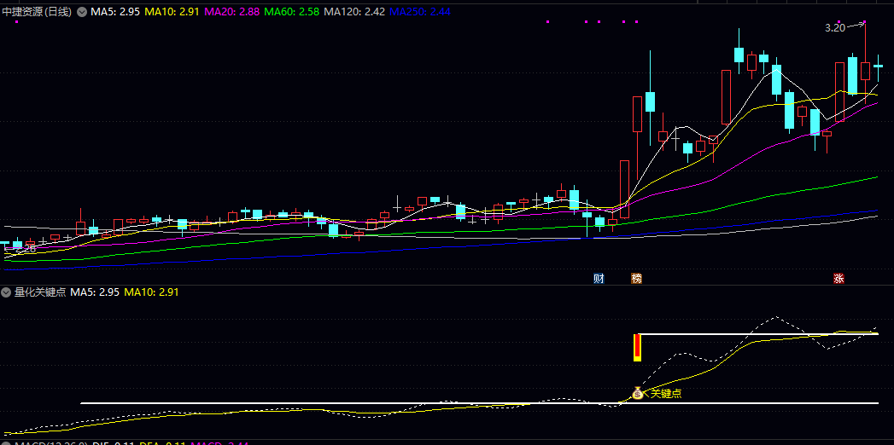Expand the dropdown arrow beside 量化关键点
The image size is (894, 445).
point(6,292)
